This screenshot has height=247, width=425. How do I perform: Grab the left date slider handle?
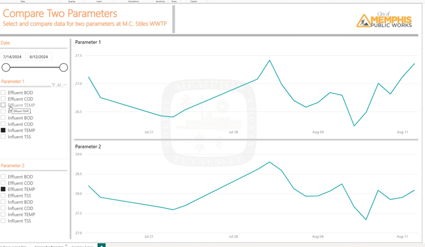[6, 67]
